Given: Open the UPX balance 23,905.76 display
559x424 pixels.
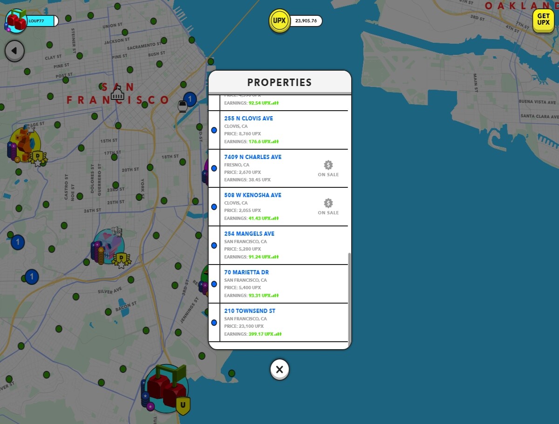Looking at the screenshot, I should coord(306,21).
